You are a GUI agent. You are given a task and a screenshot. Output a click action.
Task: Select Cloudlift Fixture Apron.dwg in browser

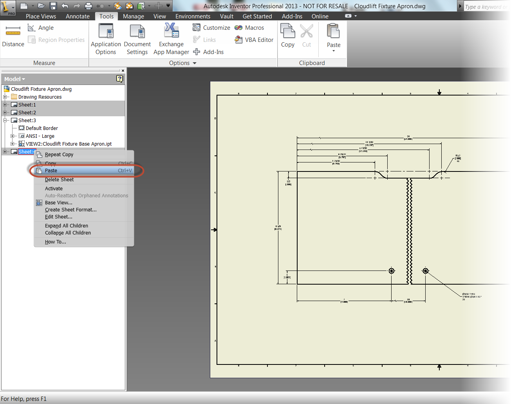[41, 89]
